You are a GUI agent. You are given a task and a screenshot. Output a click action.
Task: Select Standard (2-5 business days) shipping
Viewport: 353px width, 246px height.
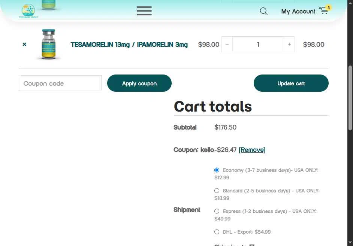[217, 191]
